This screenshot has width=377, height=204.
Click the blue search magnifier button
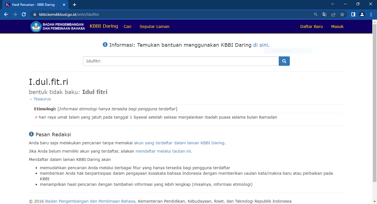tap(284, 61)
